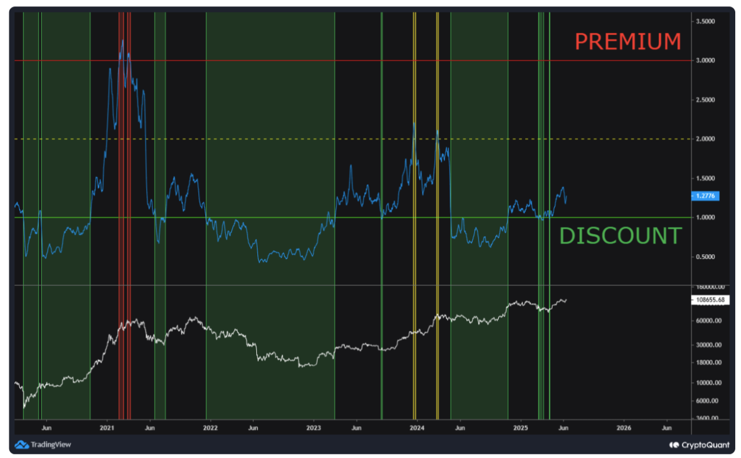
Task: Select the blue 1.2776 price tag
Action: (705, 196)
